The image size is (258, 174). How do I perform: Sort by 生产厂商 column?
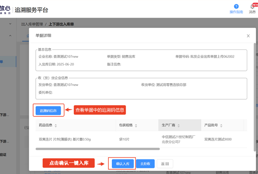tap(178, 125)
